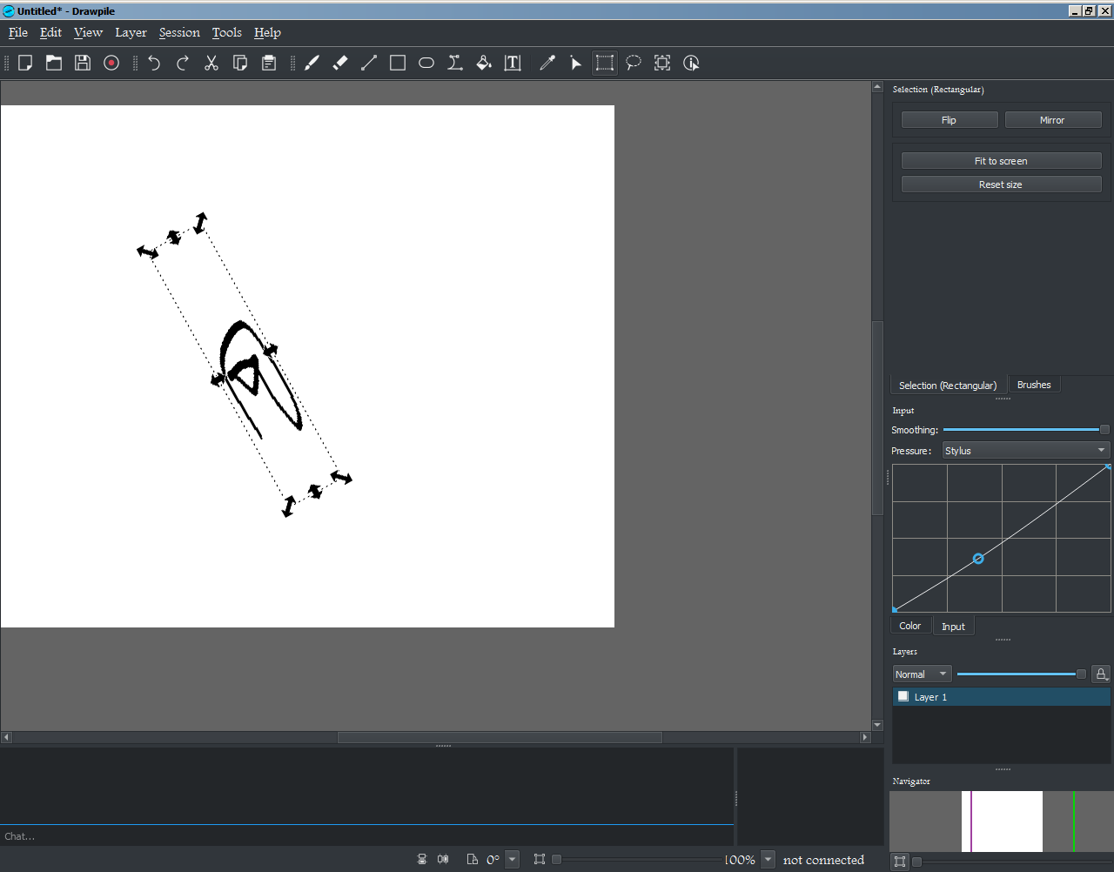Select the Rectangle shape tool

[398, 63]
